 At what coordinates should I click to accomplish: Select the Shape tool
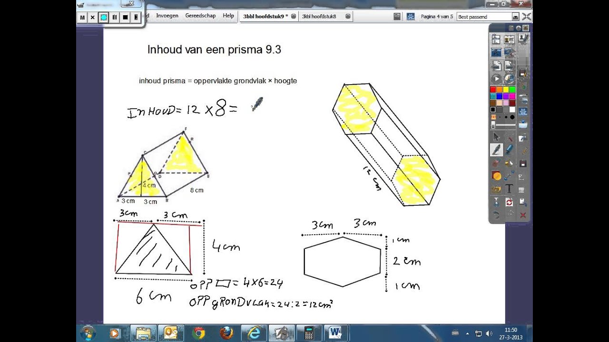pos(496,175)
